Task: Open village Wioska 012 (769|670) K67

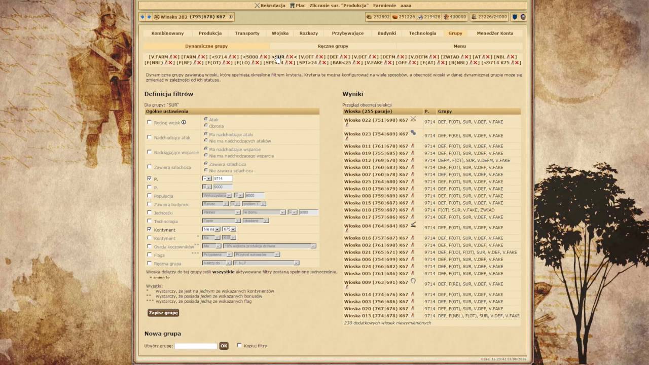Action: click(376, 160)
